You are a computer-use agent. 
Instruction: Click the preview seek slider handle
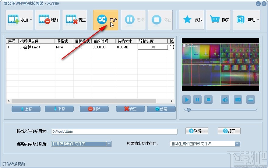click(189, 110)
